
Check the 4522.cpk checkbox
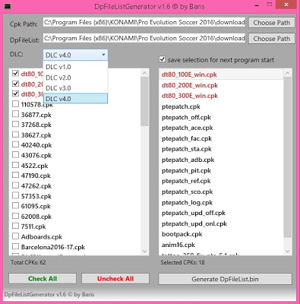15,165
